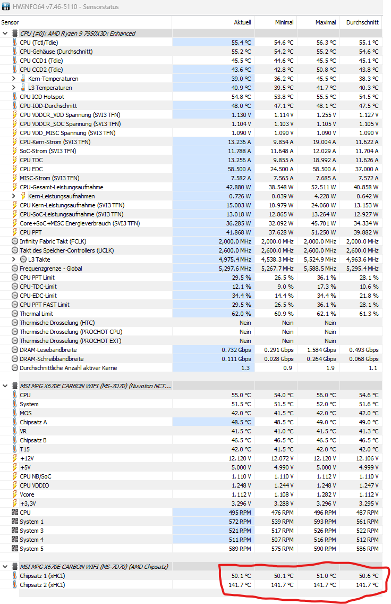This screenshot has width=391, height=604.
Task: Click lightning icon of CPU-Kern-Strom
Action: coord(15,142)
